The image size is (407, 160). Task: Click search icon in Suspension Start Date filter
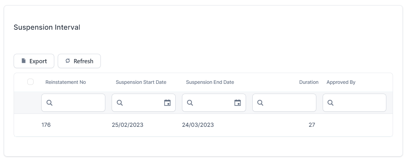[120, 103]
